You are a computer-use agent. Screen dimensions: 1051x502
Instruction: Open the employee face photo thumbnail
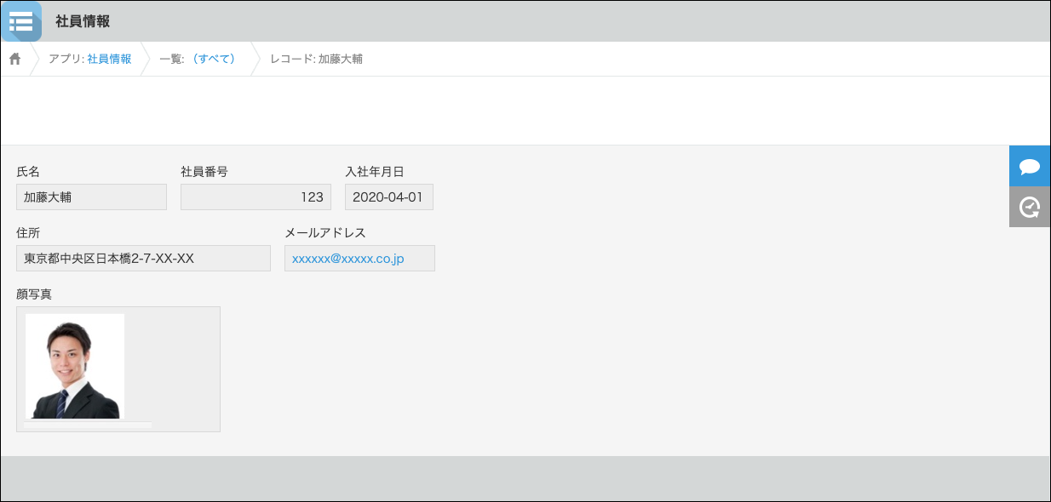point(75,366)
